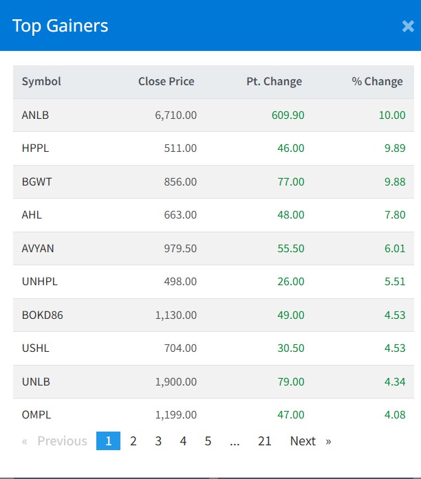This screenshot has width=421, height=479.
Task: Go to page 2
Action: tap(133, 441)
